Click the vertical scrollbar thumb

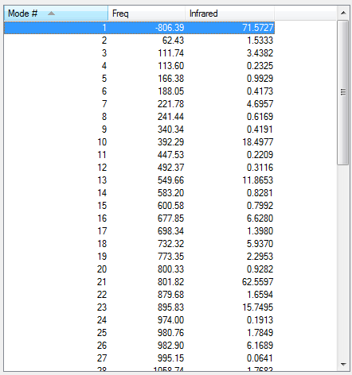(343, 93)
